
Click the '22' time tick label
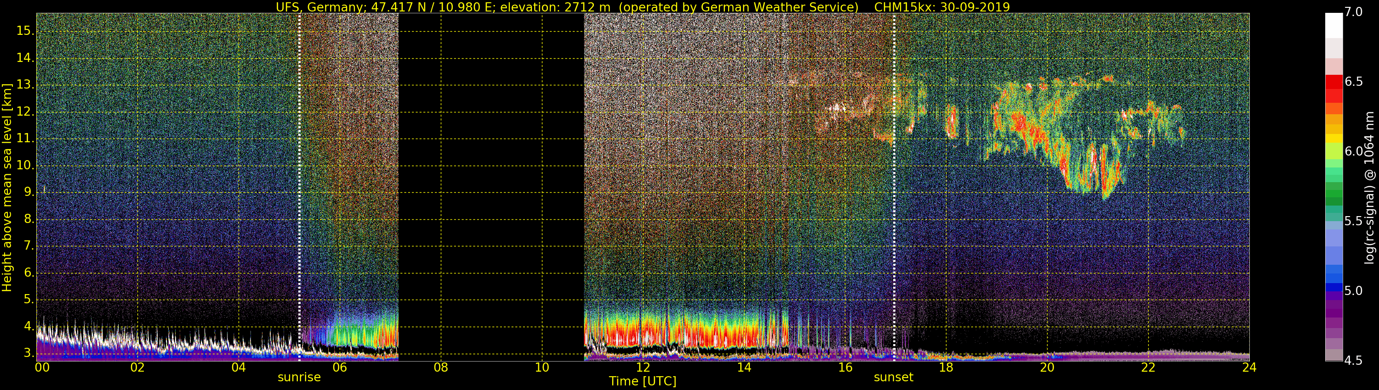tap(1148, 368)
